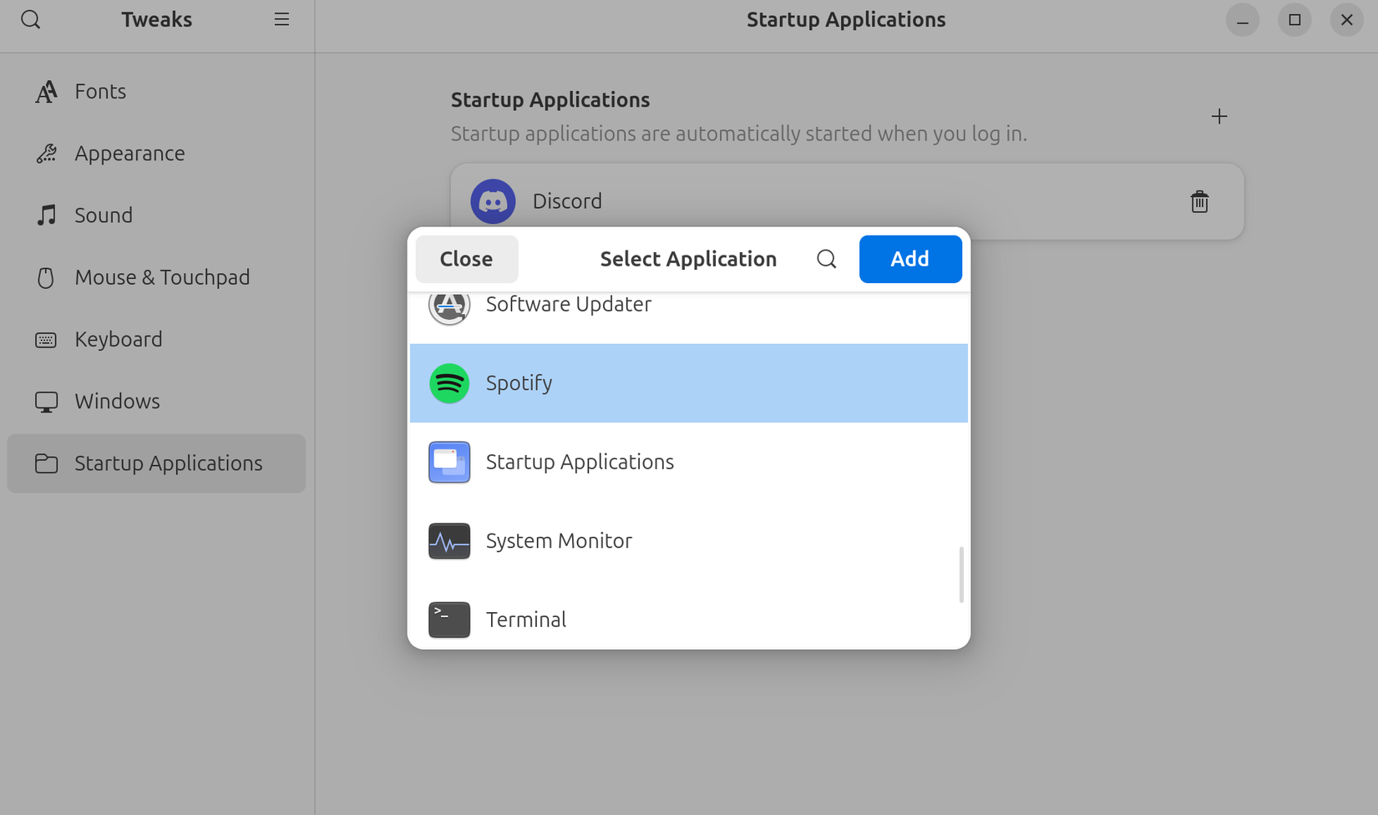Open search in the Select Application dialog
The image size is (1378, 815).
(826, 259)
